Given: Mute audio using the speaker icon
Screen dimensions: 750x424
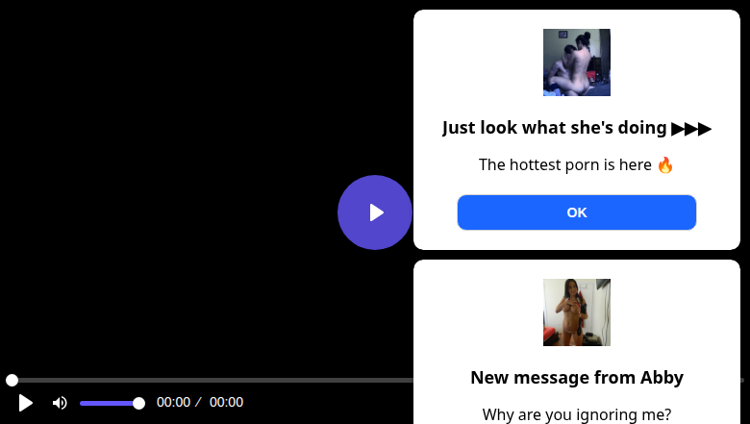Looking at the screenshot, I should click(60, 403).
